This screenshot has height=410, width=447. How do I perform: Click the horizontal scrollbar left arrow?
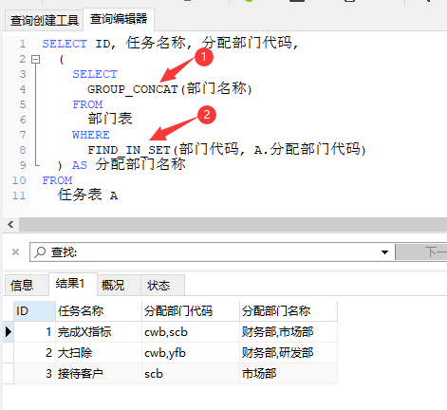10,225
